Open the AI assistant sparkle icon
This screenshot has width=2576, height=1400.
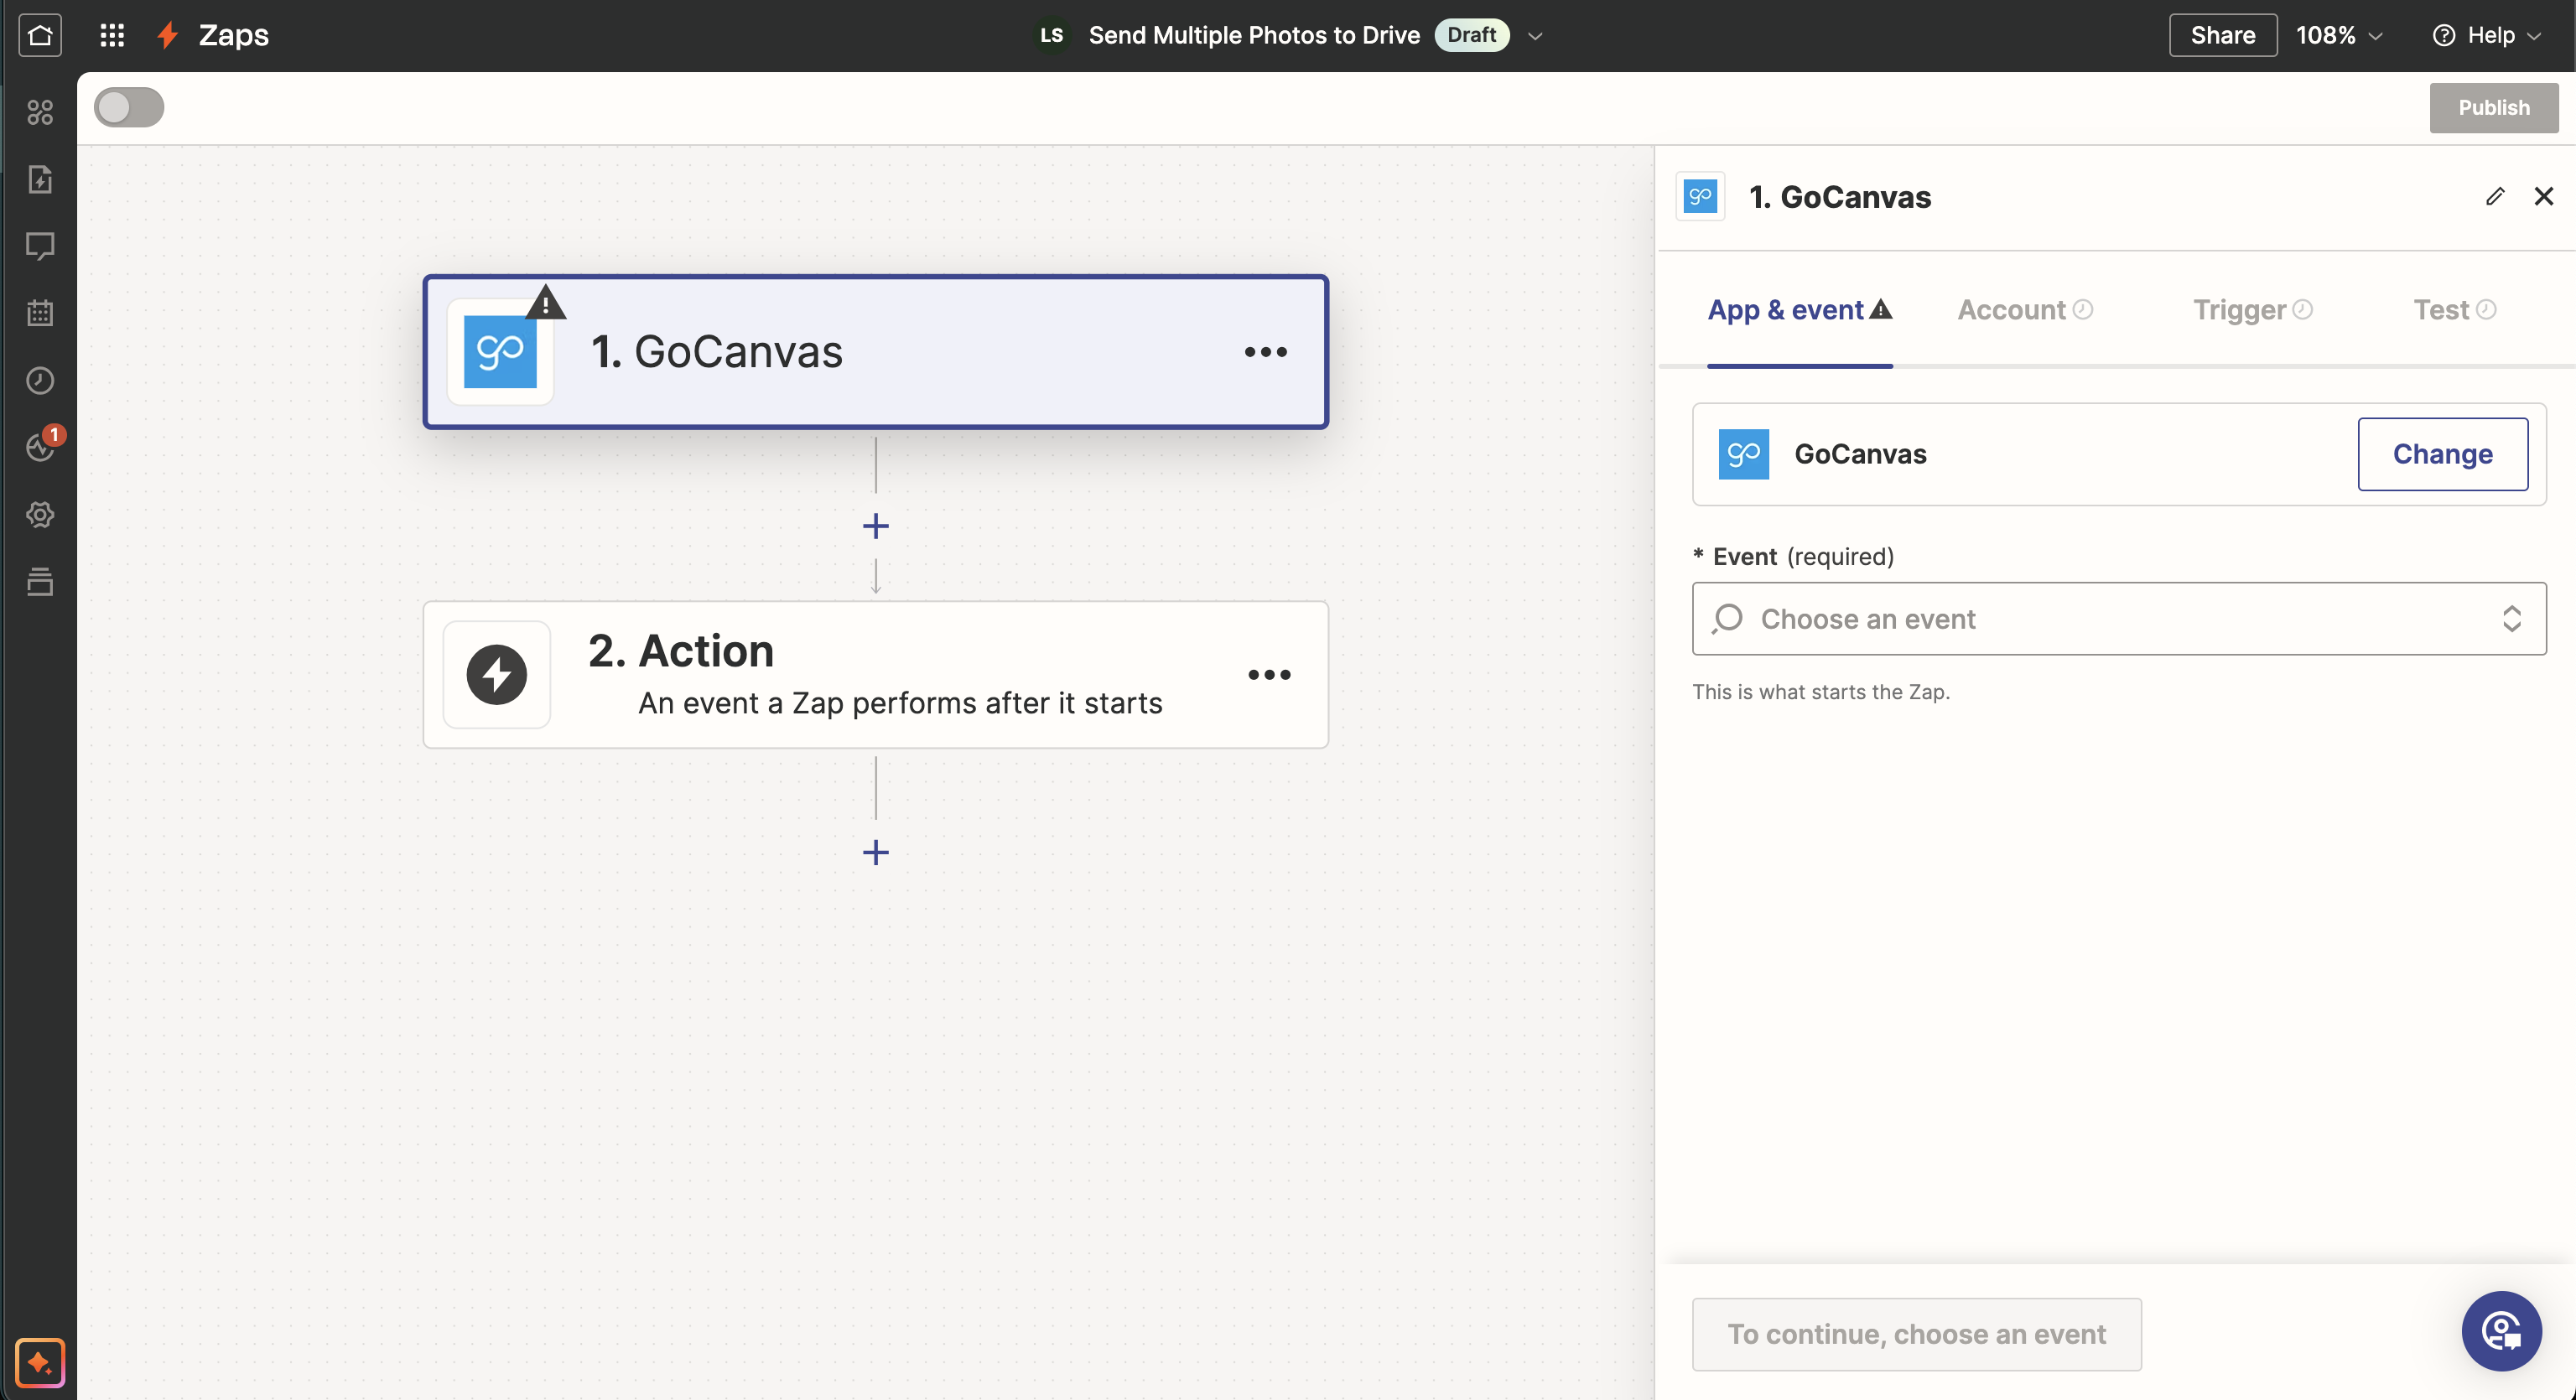[40, 1362]
